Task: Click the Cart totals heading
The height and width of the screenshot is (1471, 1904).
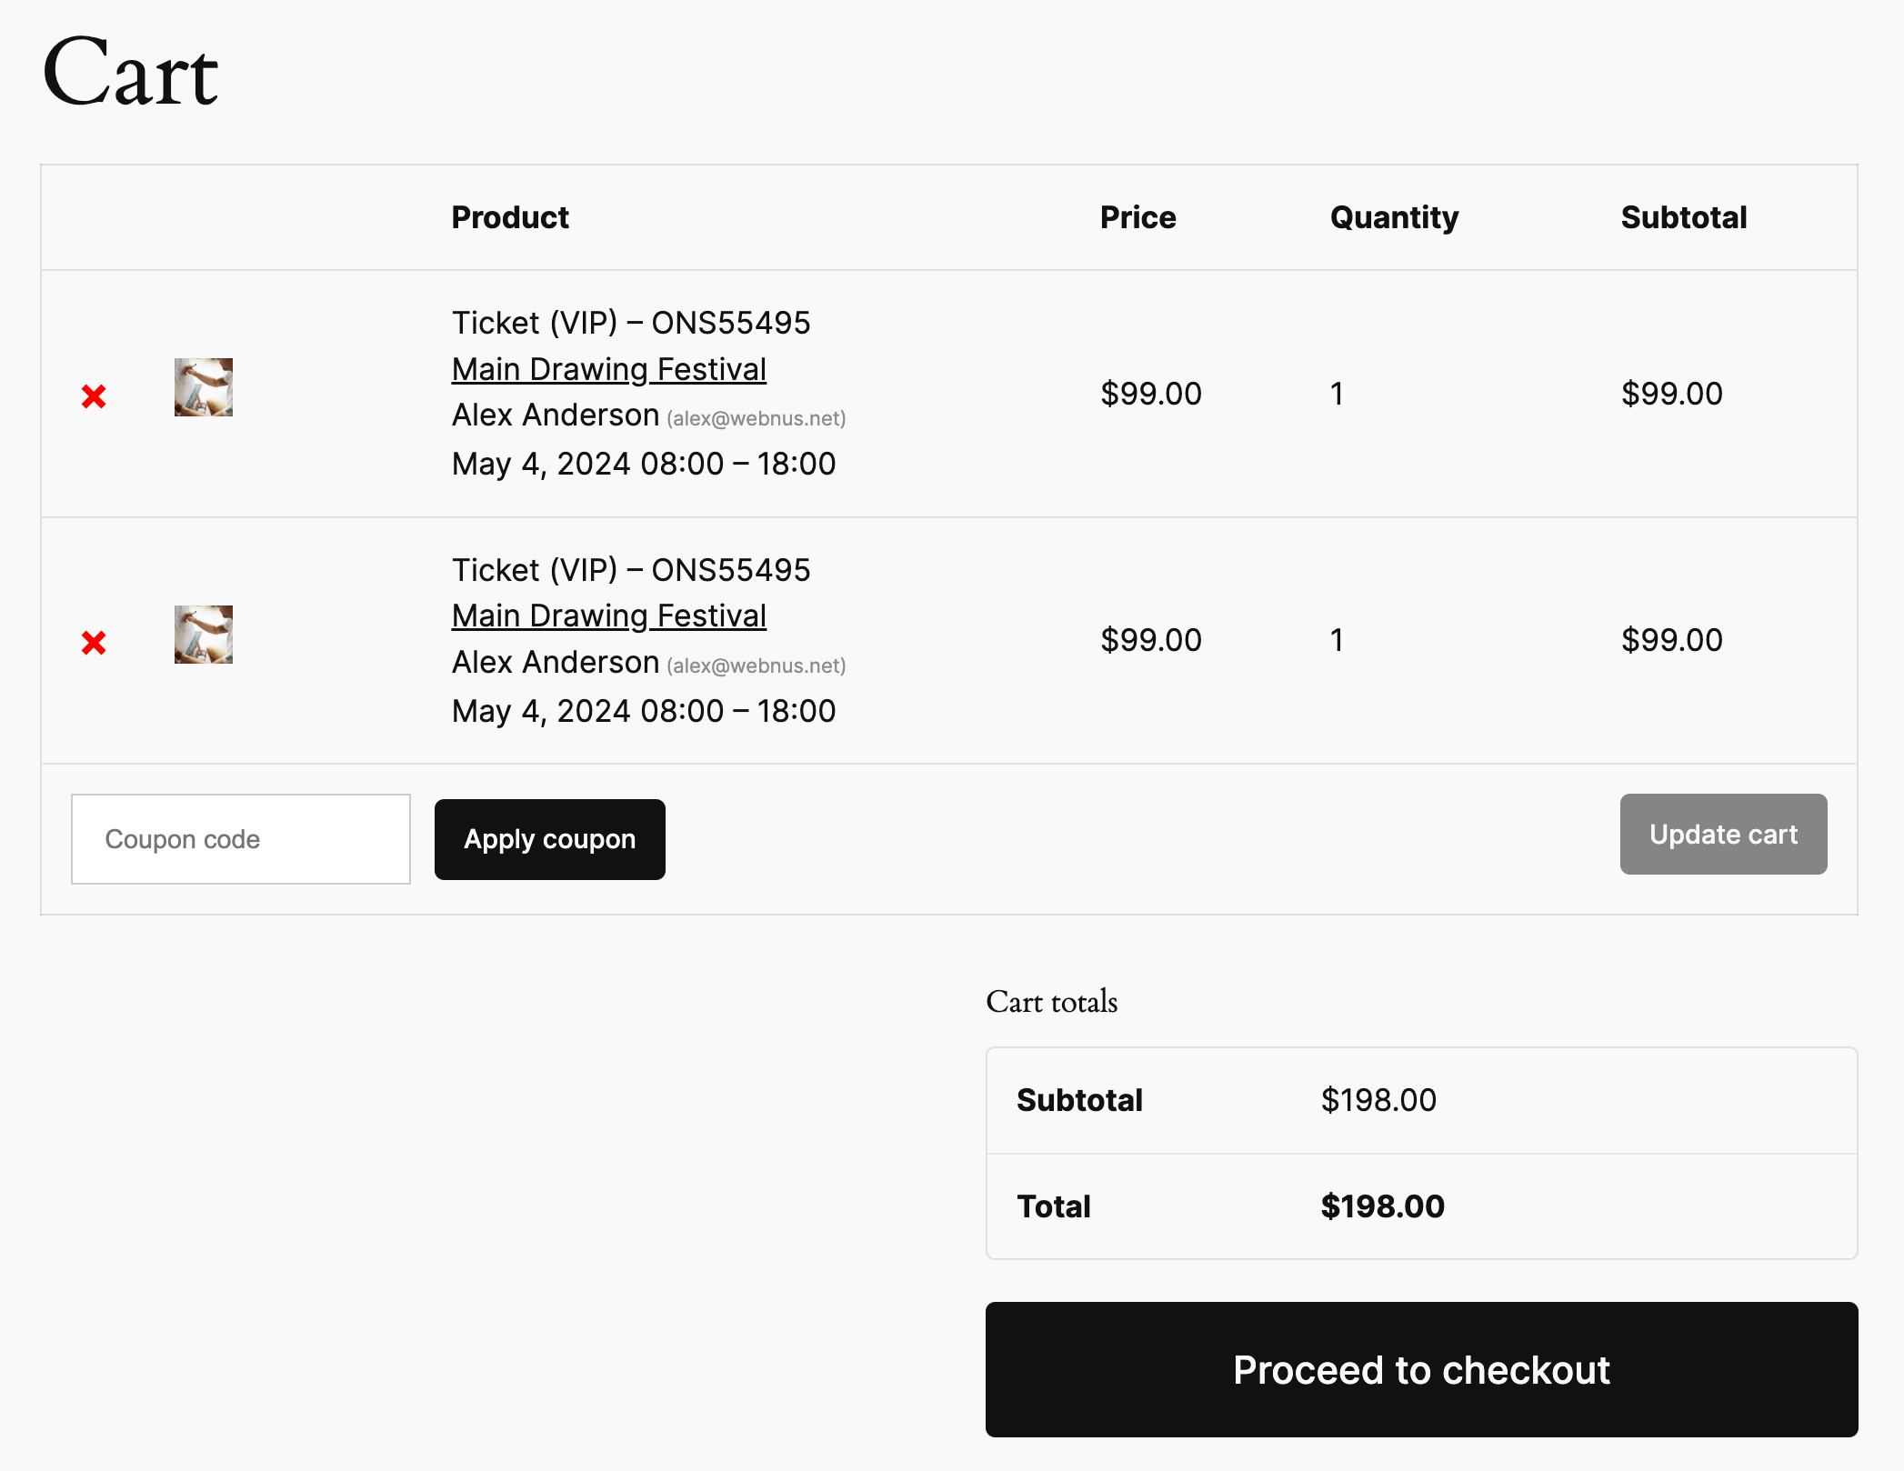Action: pos(1052,1002)
